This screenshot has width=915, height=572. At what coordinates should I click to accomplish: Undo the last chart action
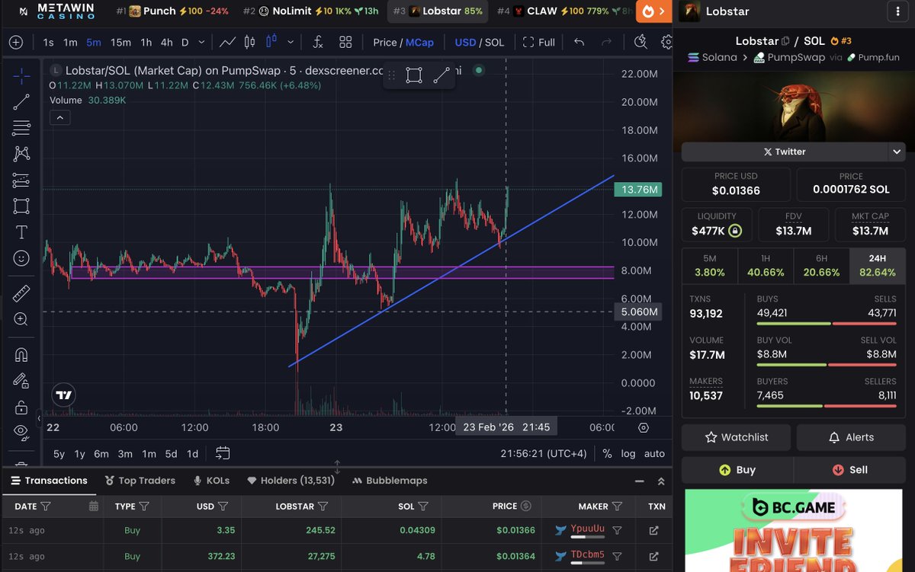579,43
